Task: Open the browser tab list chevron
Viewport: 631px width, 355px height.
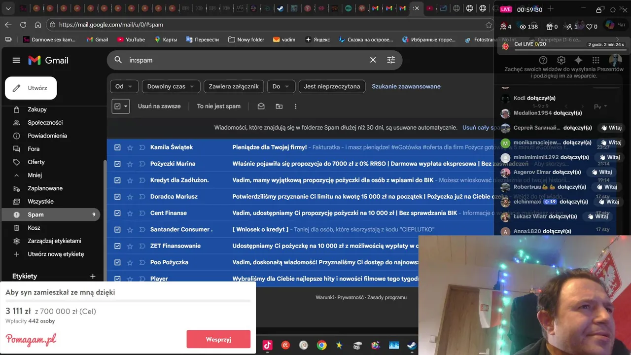Action: click(x=8, y=8)
